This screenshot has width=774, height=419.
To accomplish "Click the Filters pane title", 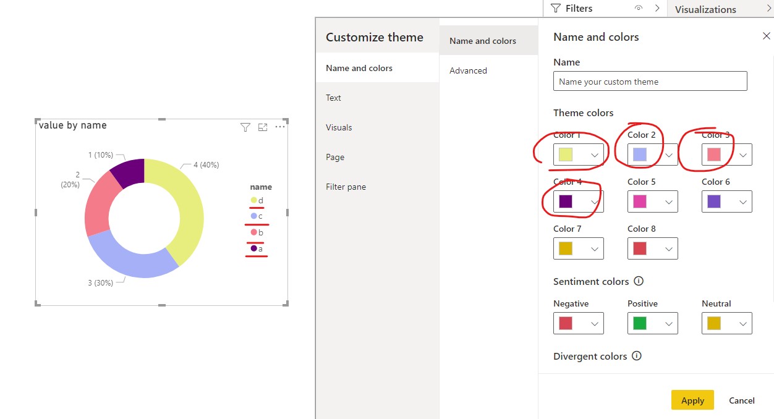I will coord(579,9).
